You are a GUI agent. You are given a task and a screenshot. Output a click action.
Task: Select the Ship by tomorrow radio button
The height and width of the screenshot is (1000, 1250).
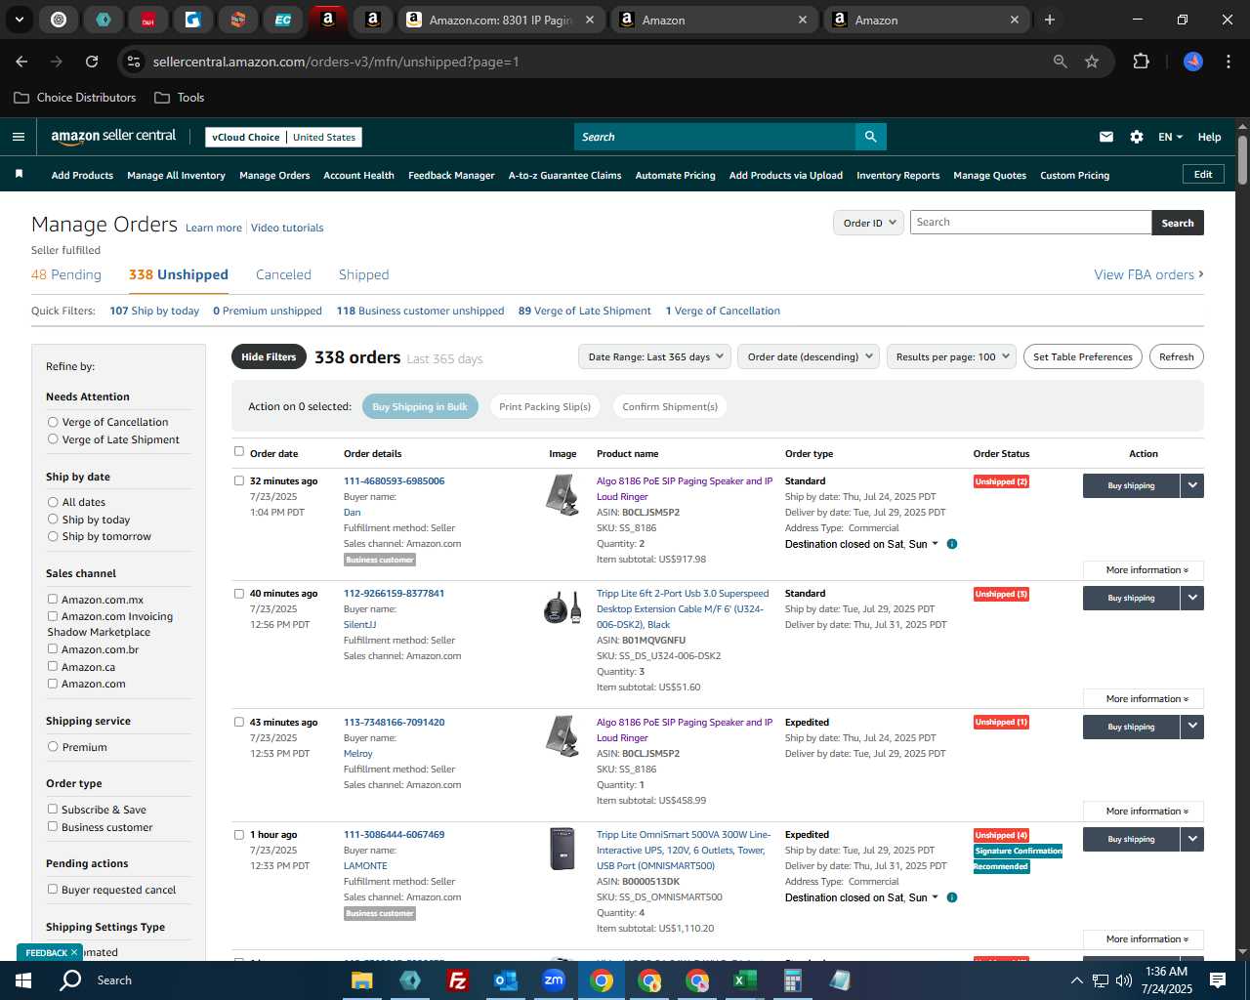point(53,536)
